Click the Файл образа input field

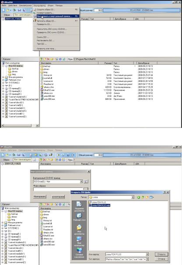click(58, 189)
